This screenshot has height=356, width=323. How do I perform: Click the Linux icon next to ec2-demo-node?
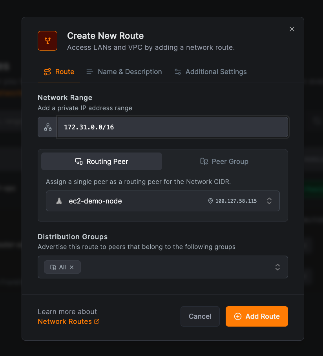coord(59,201)
